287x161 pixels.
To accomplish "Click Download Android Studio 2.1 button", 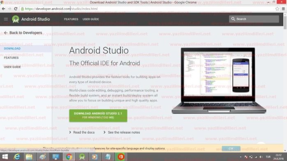I will 98,116.
